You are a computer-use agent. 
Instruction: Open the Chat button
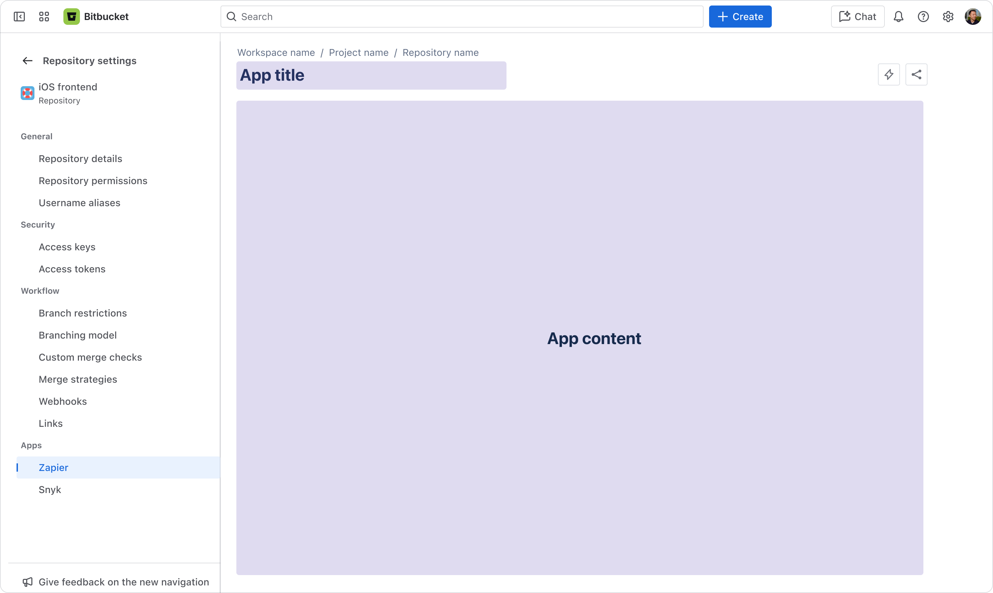[x=857, y=17]
